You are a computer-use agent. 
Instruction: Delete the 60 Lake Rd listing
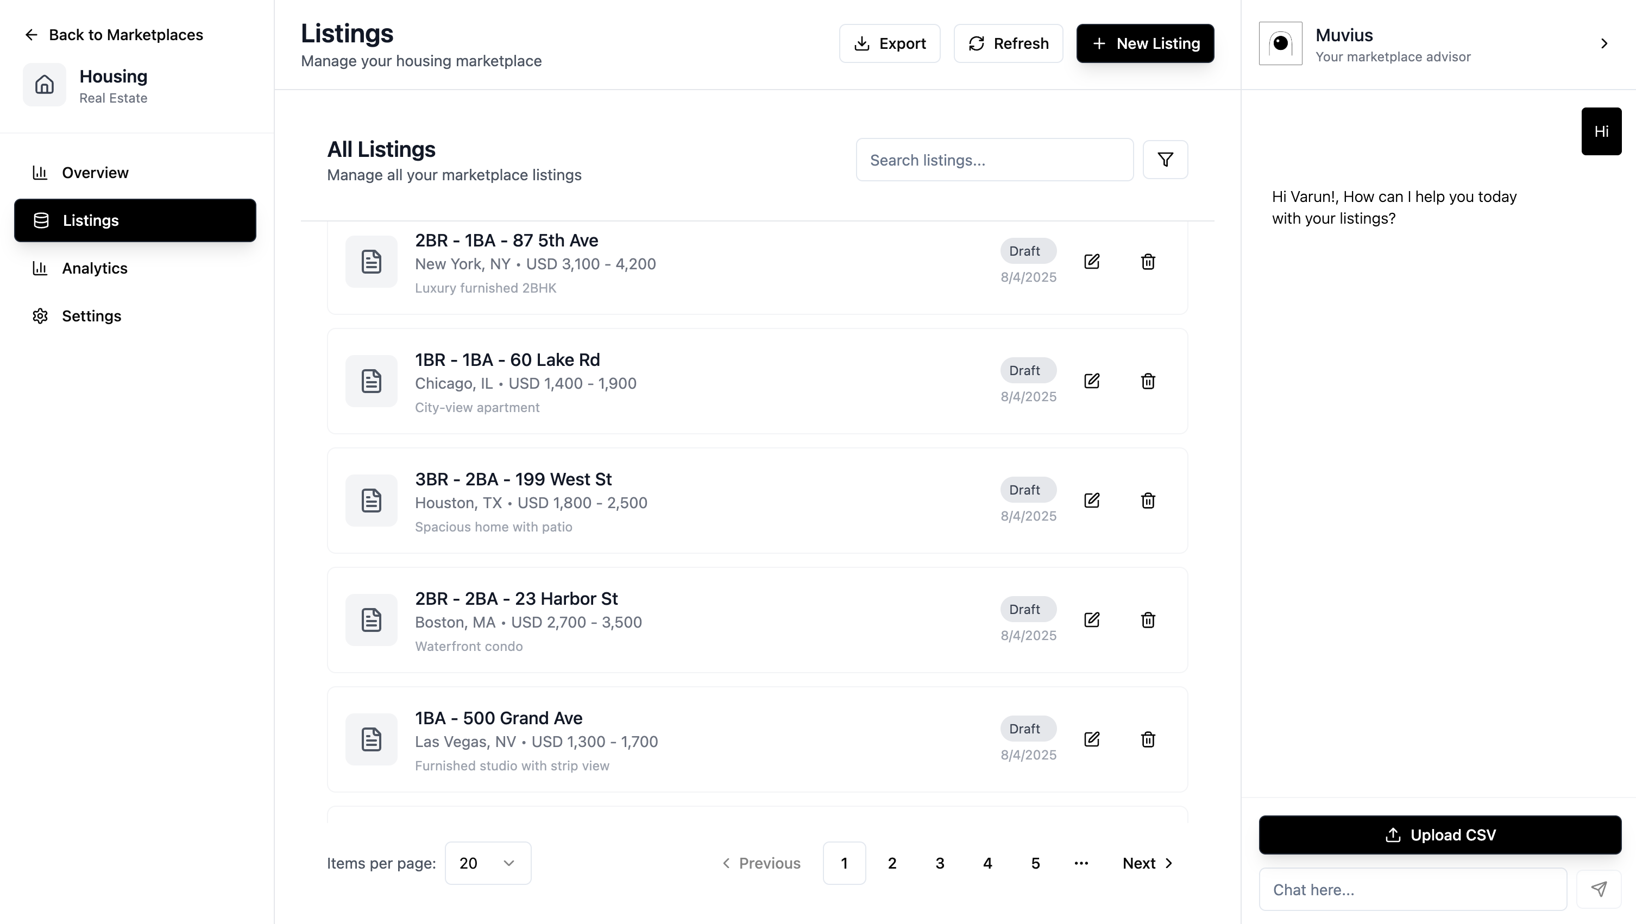pyautogui.click(x=1147, y=381)
